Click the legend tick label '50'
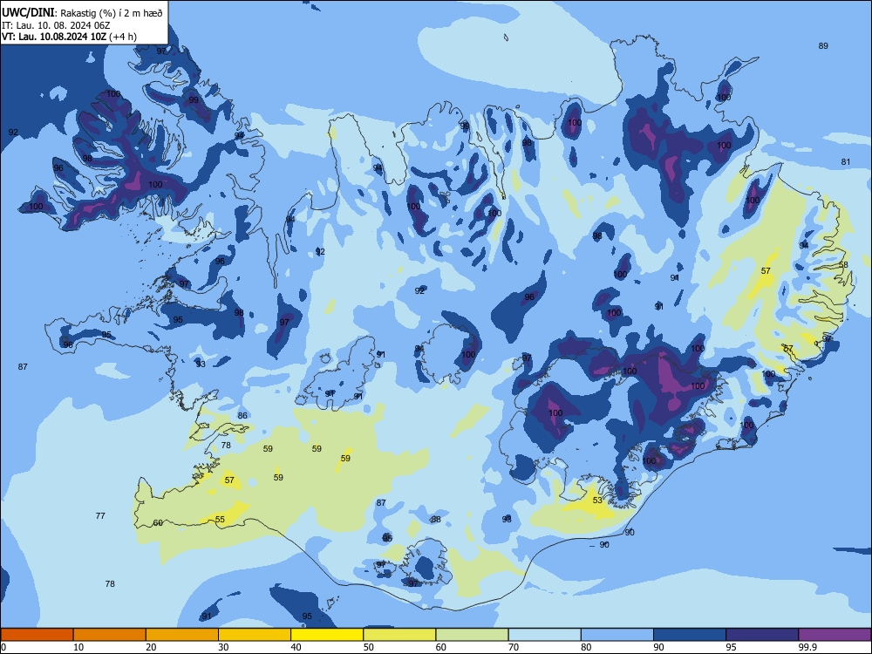 click(x=369, y=647)
